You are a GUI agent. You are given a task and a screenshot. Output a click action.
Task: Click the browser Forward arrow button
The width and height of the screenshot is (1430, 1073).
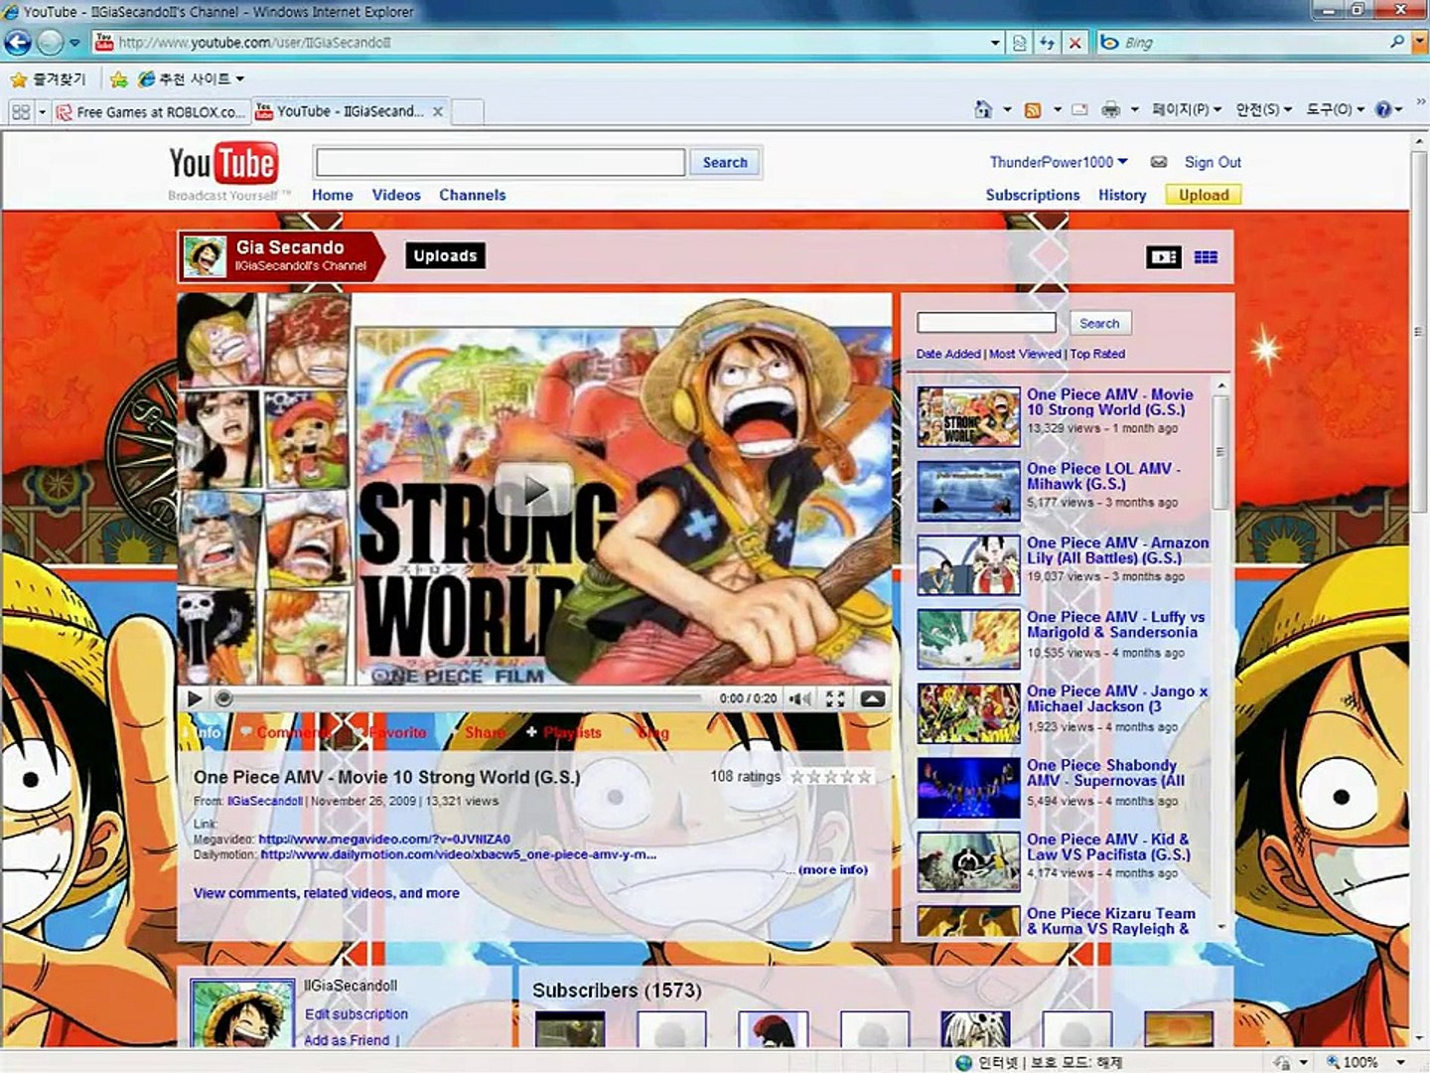click(x=50, y=43)
